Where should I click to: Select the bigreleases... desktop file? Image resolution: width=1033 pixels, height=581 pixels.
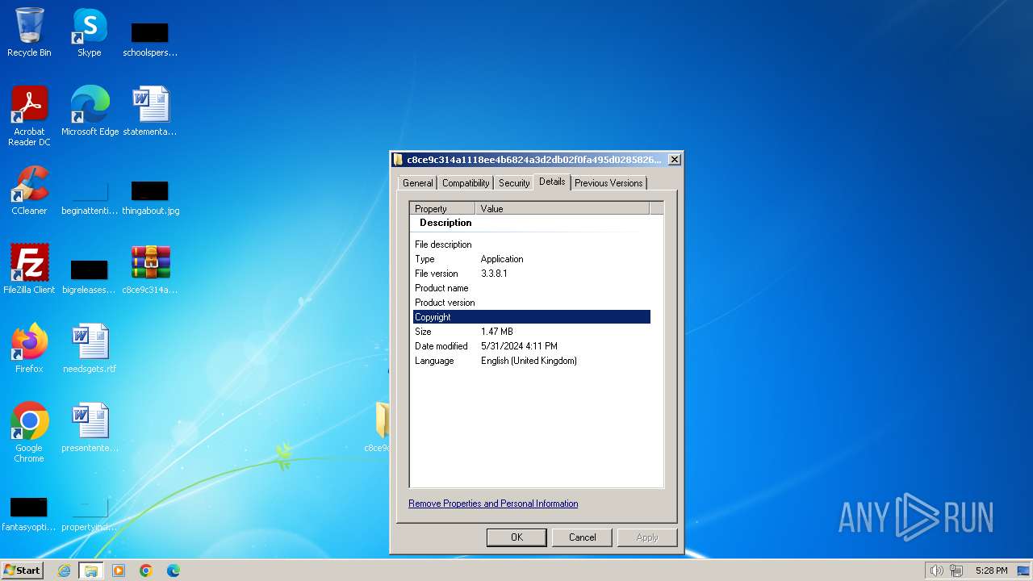[x=90, y=277]
